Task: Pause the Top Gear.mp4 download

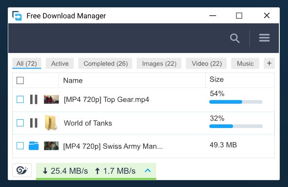Action: pos(33,99)
